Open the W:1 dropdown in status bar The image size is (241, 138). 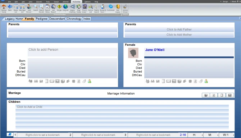pos(233,135)
